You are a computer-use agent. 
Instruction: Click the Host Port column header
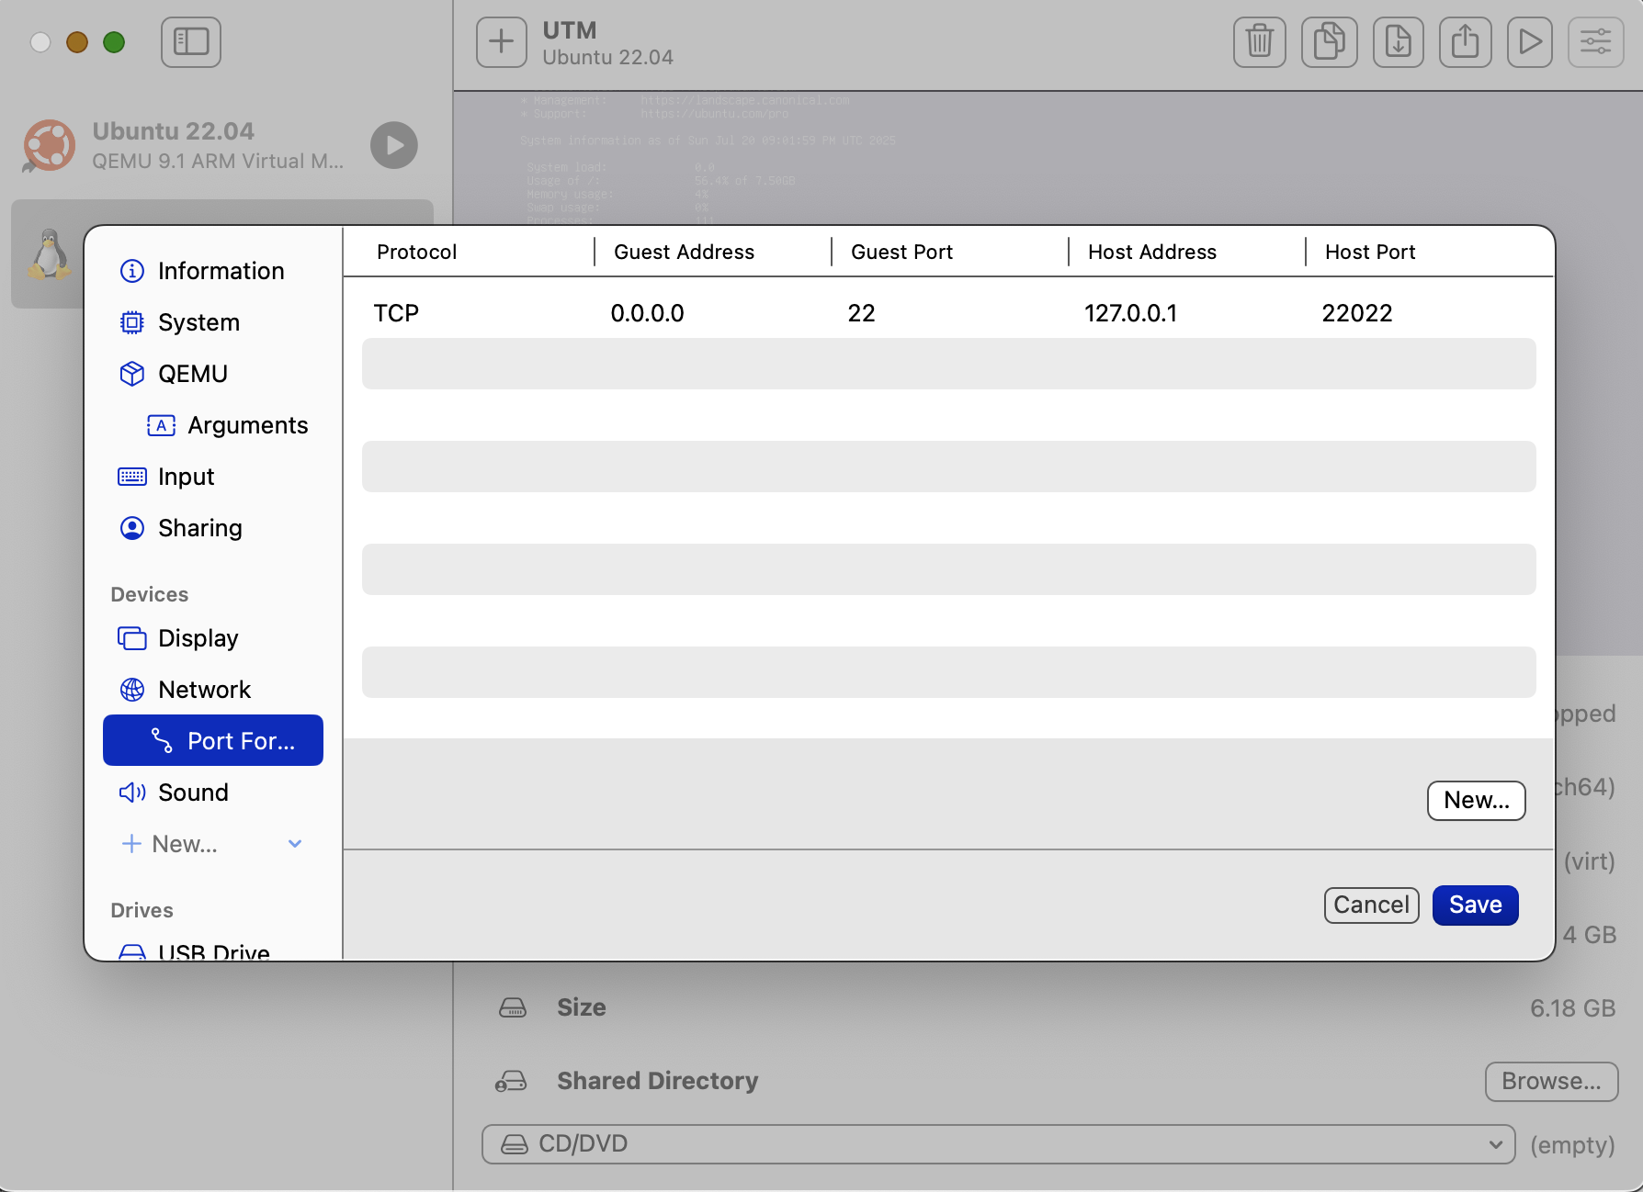[x=1370, y=252]
